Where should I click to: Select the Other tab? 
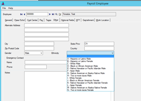pos(56,20)
